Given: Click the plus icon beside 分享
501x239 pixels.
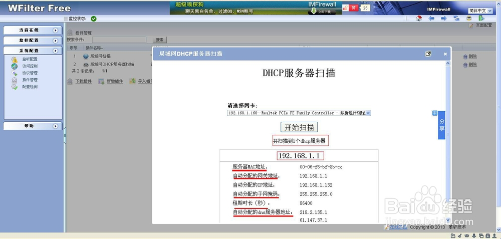Looking at the screenshot, I should click(434, 113).
